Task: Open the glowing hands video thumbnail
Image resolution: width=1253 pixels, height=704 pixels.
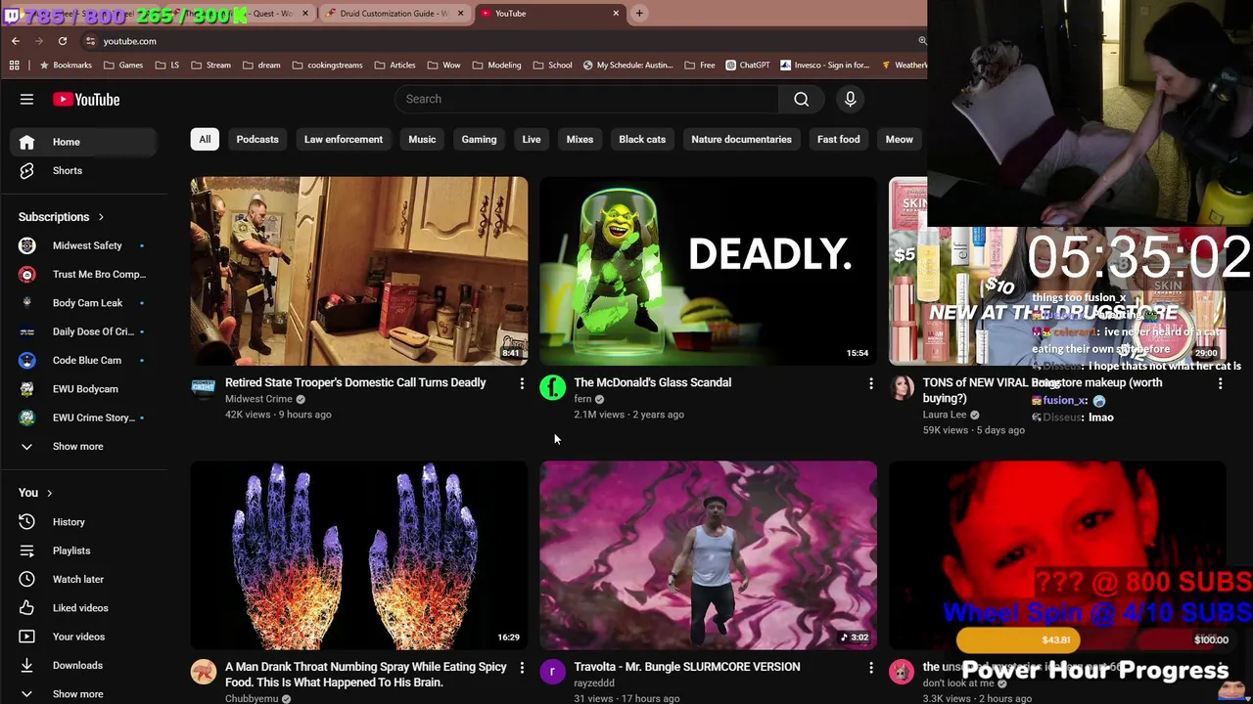Action: click(359, 555)
